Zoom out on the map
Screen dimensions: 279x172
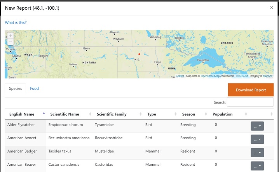point(10,42)
